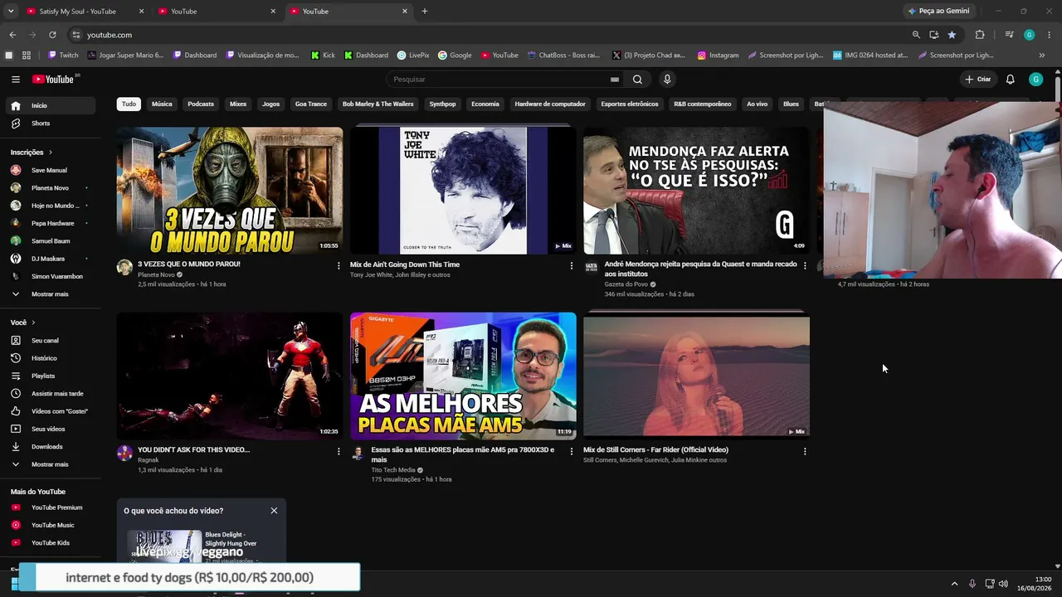Bookmark this page with the star icon

[x=952, y=35]
